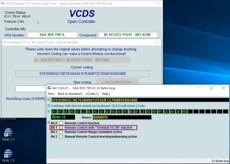Uncheck Bit 1 Terminal 15 ON checkbox
230x164 pixels.
(x=61, y=128)
